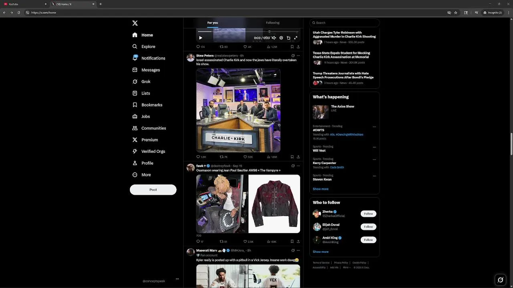Open picture-in-picture on the video player
The image size is (513, 288).
click(289, 38)
